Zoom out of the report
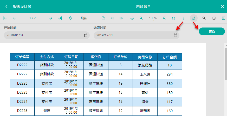The width and height of the screenshot is (227, 116). 141,18
